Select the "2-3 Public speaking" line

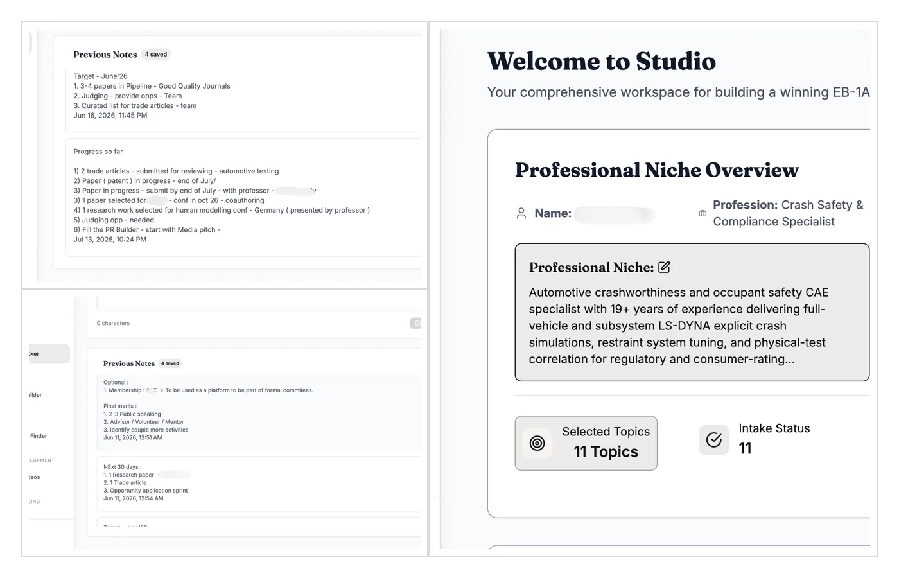coord(132,414)
